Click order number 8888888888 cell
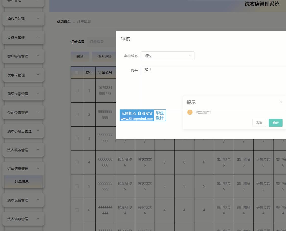This screenshot has height=231, width=286. click(105, 114)
